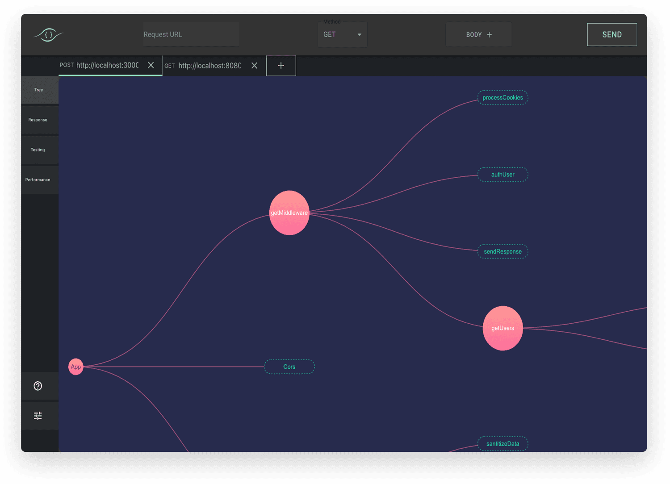
Task: Click the processCookies node
Action: coord(503,97)
